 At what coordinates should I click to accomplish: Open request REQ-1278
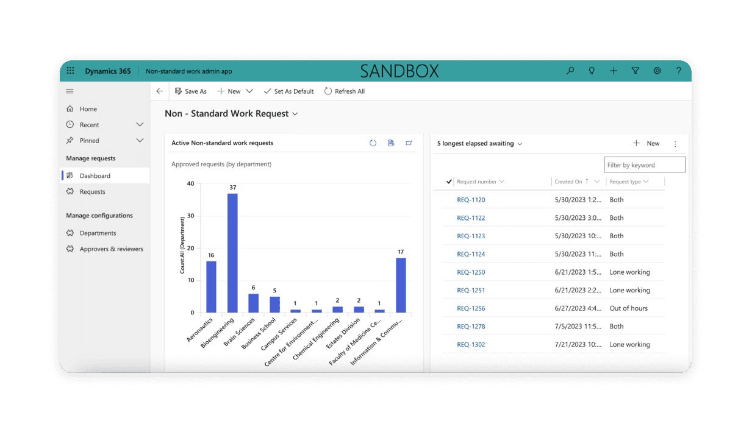[x=471, y=327]
